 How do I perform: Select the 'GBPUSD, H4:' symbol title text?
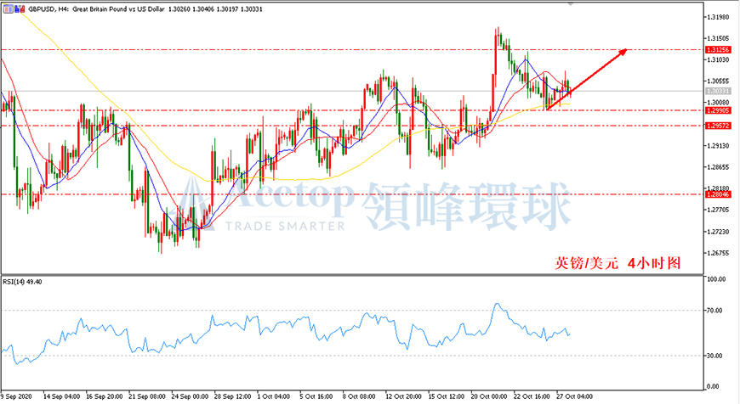click(48, 9)
